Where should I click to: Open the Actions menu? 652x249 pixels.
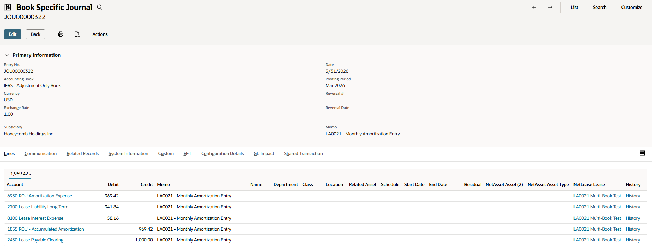[x=100, y=34]
